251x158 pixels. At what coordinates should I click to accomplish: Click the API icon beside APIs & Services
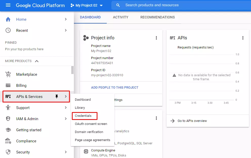(8, 96)
